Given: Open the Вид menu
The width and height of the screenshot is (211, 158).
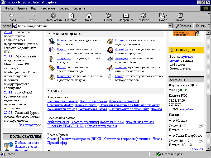Looking at the screenshot, I should 33,8.
